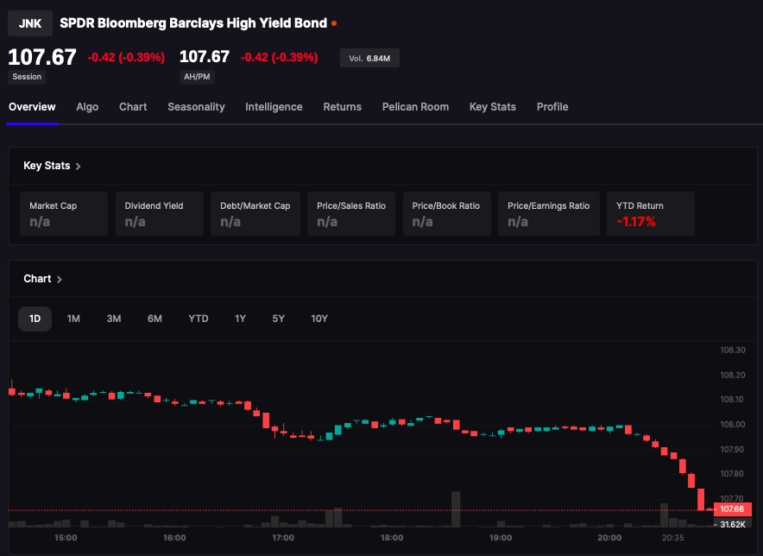Screen dimensions: 763x556
Task: Click the 108.20 price axis label
Action: click(x=733, y=375)
